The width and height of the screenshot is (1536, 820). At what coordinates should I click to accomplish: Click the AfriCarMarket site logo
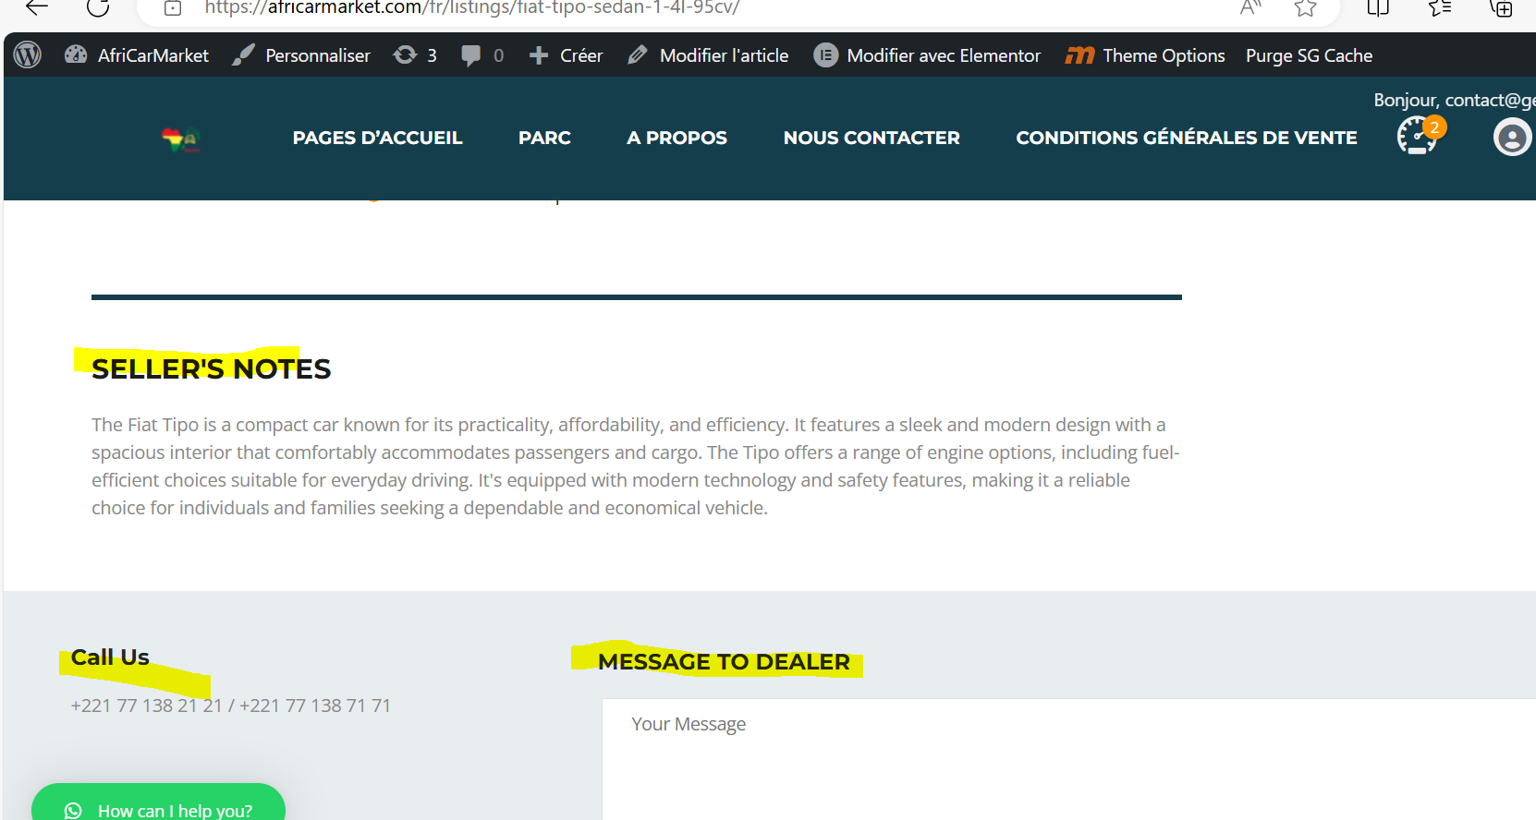[x=181, y=139]
